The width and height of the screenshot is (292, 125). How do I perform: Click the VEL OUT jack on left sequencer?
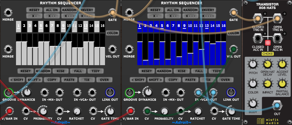[x=112, y=49]
